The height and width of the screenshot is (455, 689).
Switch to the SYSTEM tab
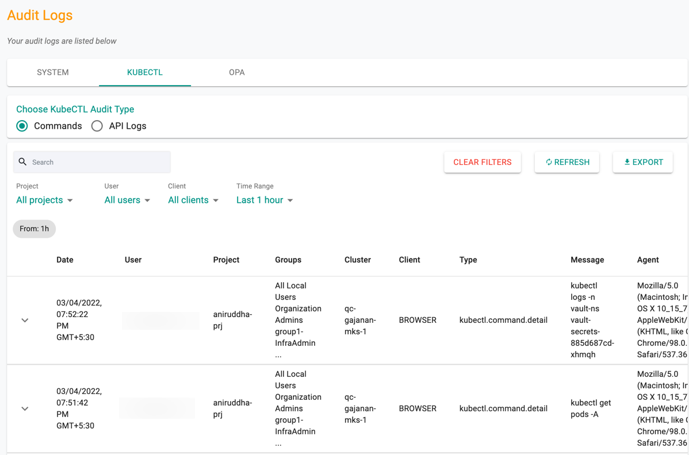[53, 72]
